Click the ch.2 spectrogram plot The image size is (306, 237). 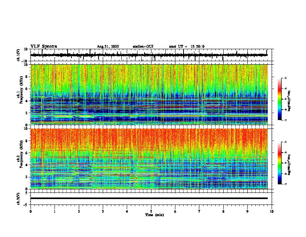(149, 159)
